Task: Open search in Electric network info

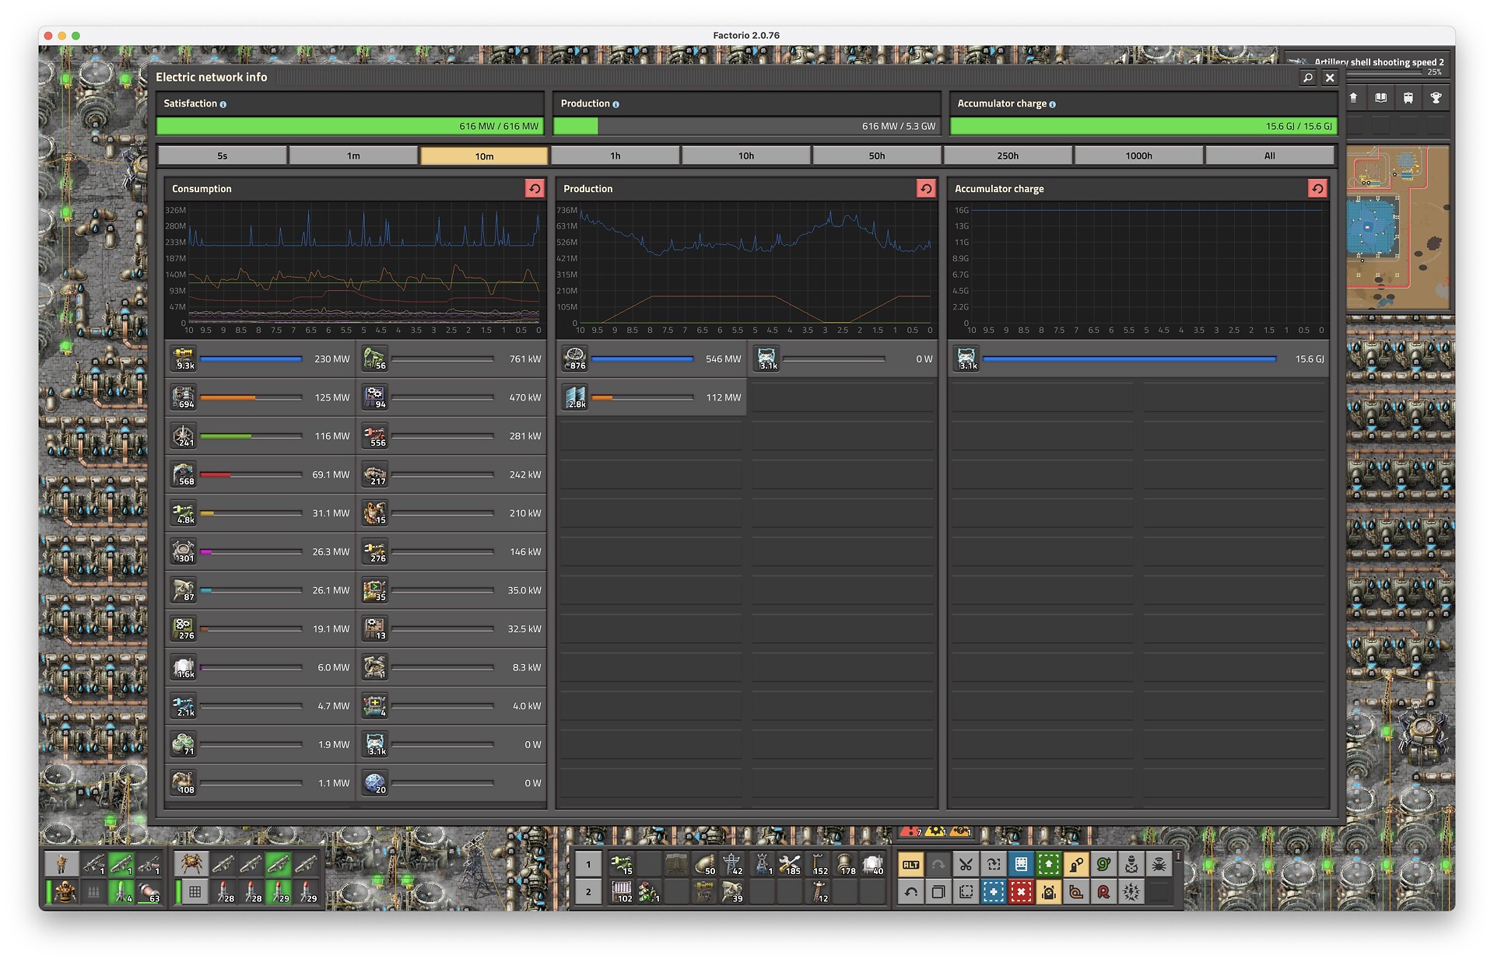Action: [1308, 78]
